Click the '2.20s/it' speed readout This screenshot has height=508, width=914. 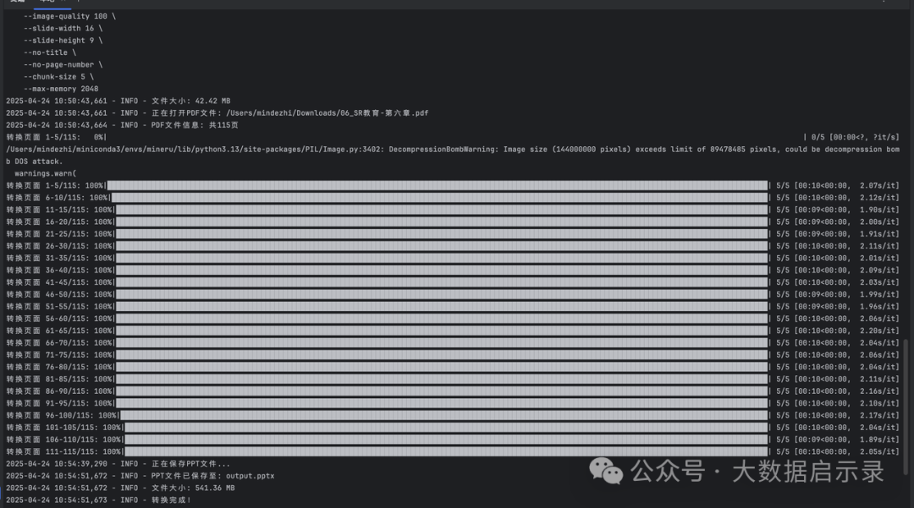point(878,331)
